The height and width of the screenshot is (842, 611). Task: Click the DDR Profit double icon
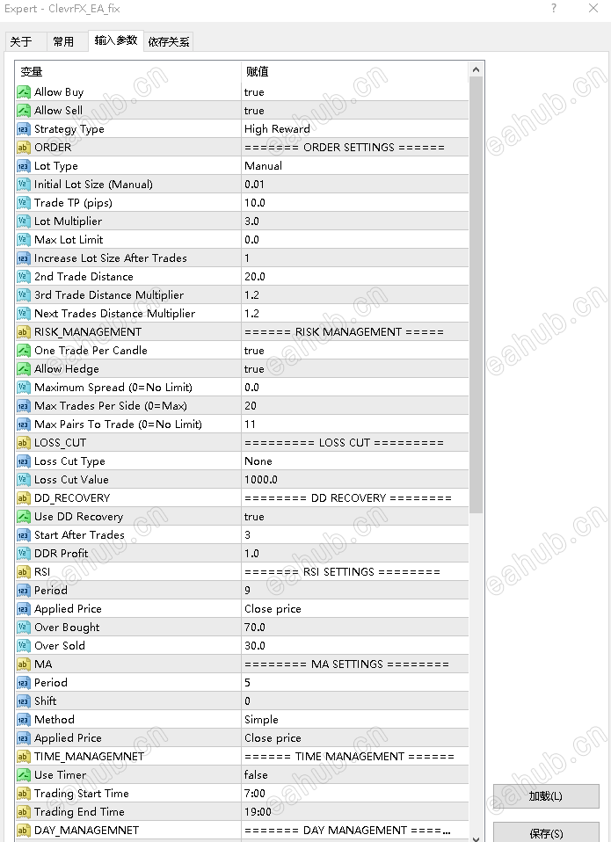23,553
